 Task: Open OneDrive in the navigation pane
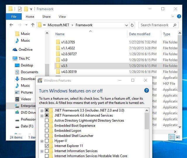(x=25, y=50)
